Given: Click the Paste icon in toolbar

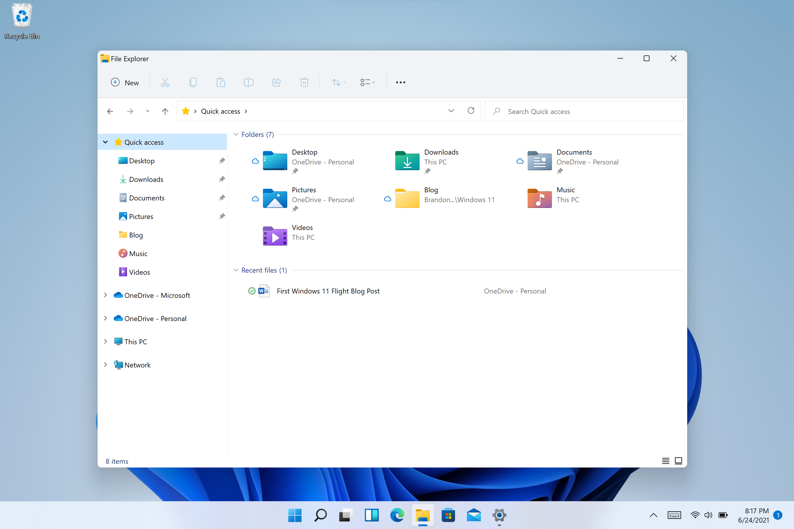Looking at the screenshot, I should (x=221, y=82).
